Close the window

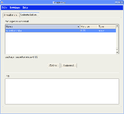122,2
